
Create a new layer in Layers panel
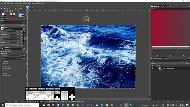[x=153, y=102]
